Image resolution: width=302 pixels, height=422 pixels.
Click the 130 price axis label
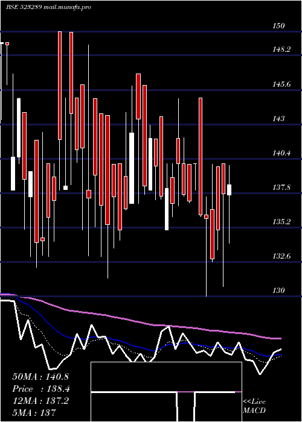(x=278, y=291)
